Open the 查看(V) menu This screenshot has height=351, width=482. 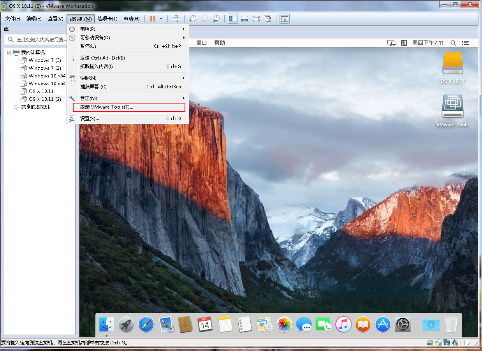click(x=55, y=19)
